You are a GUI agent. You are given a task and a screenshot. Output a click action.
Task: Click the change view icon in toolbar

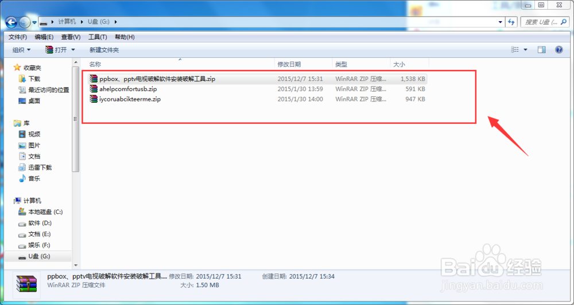coord(515,50)
